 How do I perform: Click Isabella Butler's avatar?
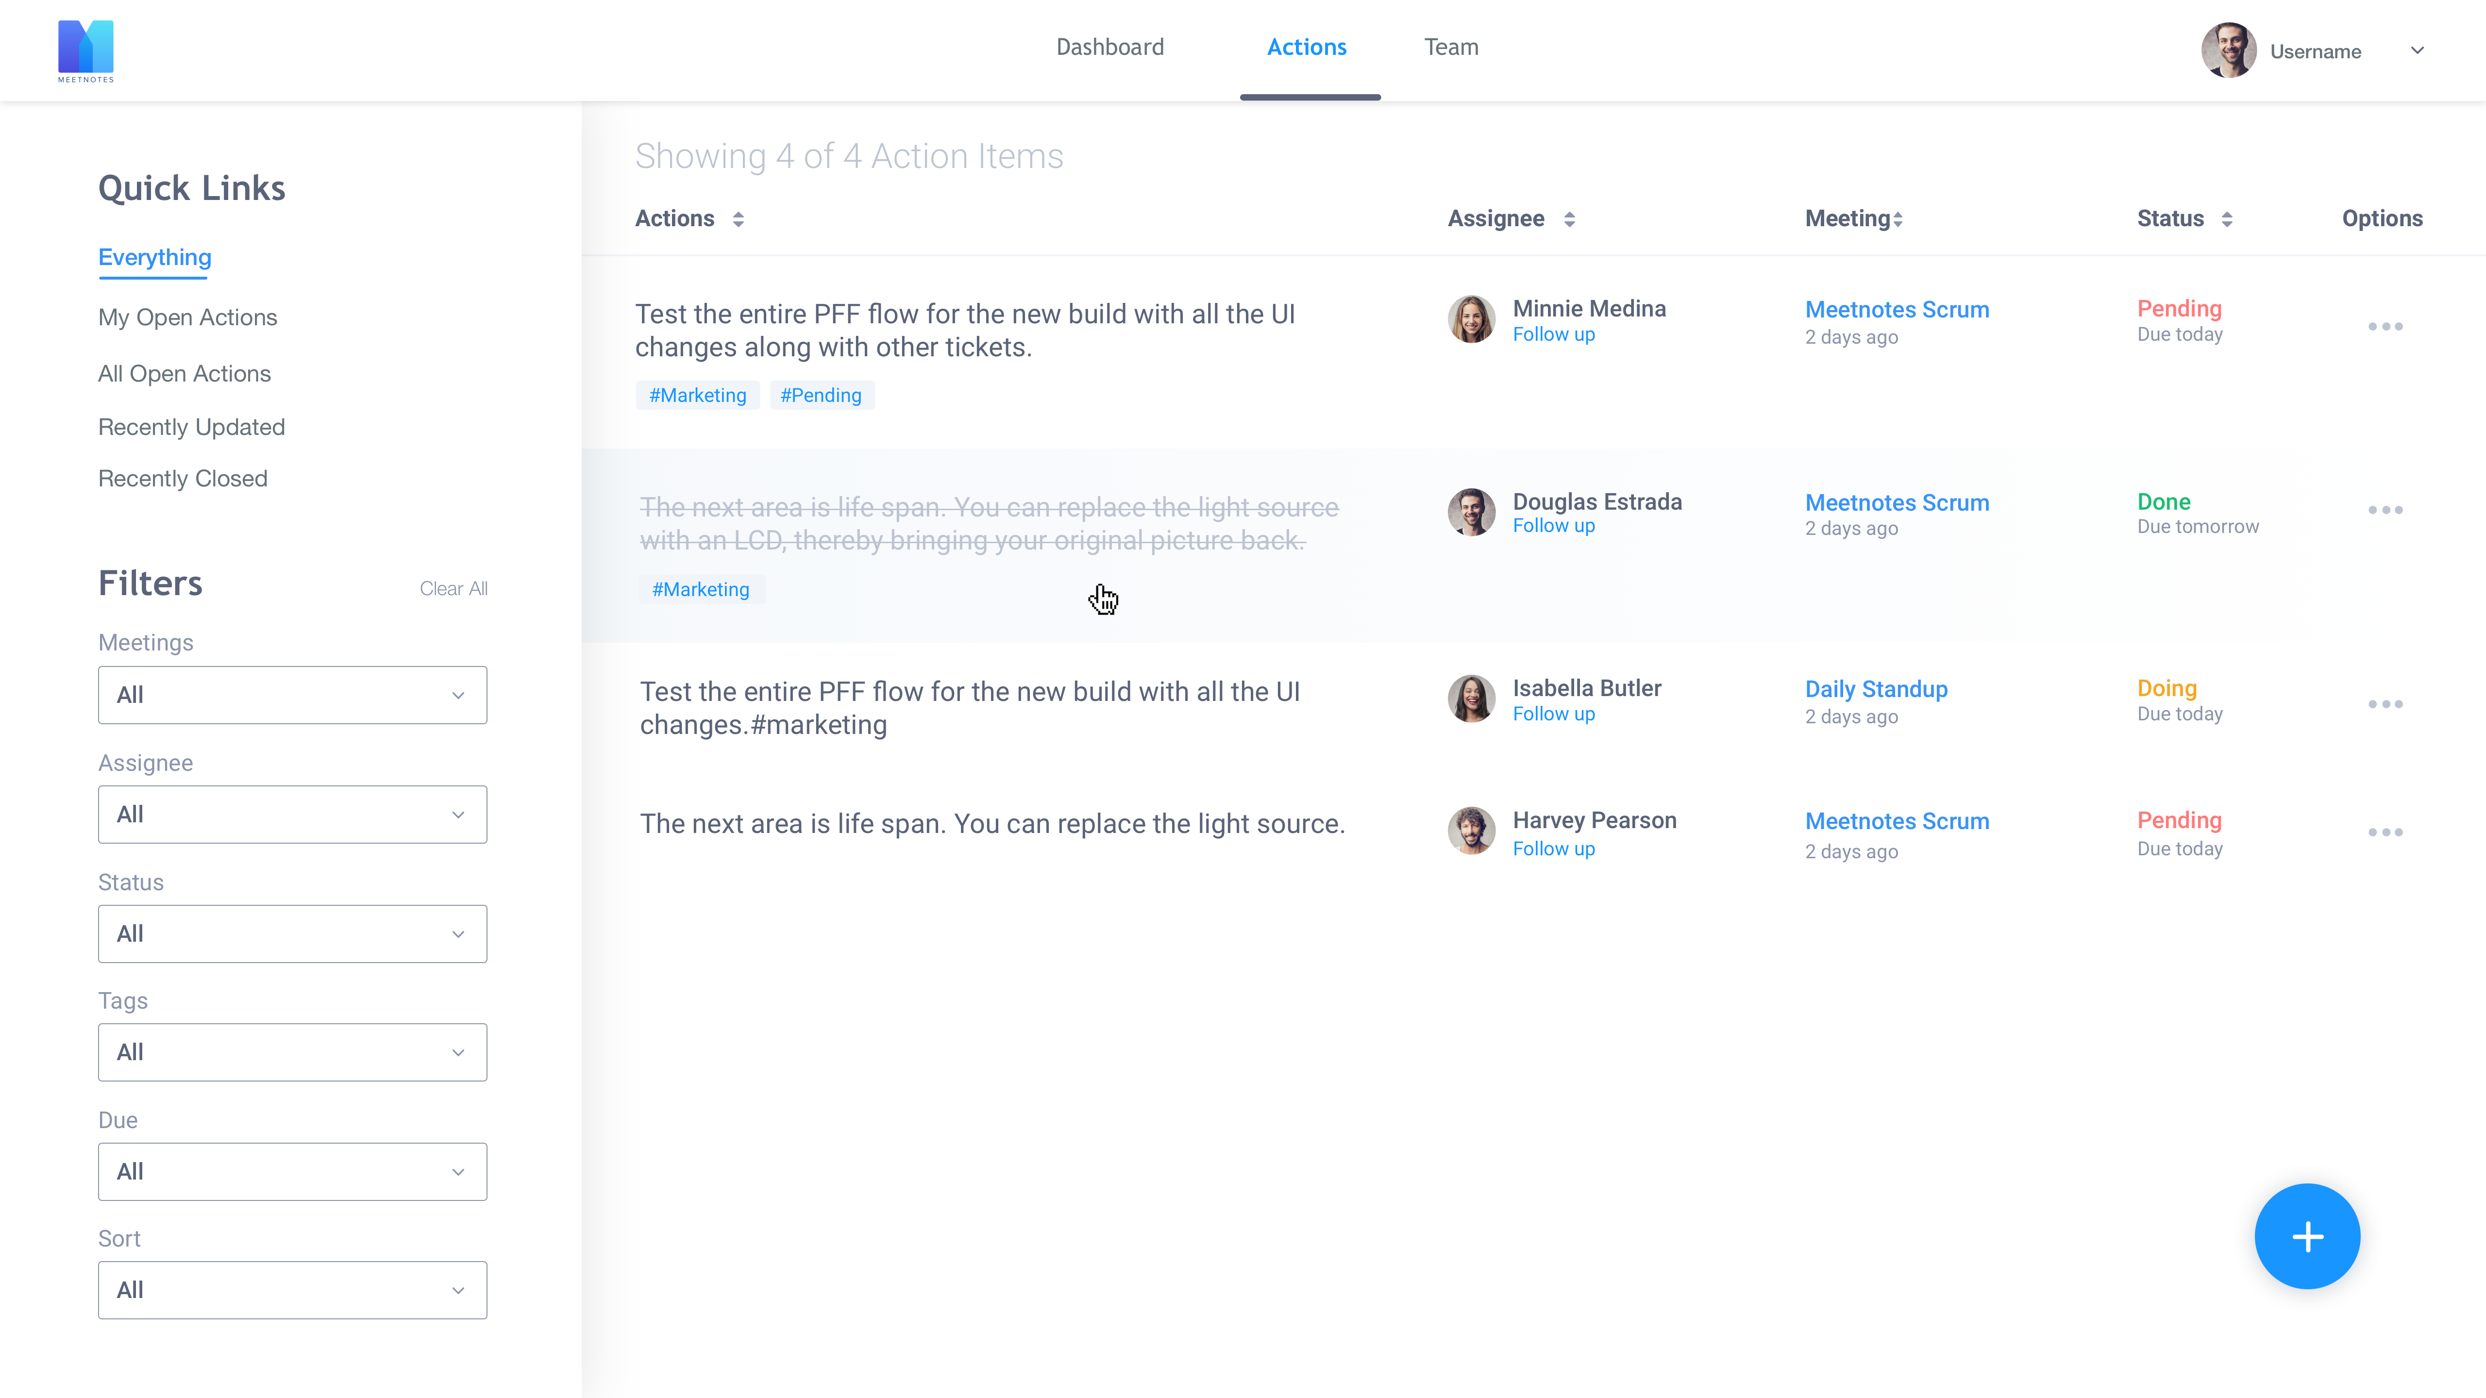(x=1472, y=699)
